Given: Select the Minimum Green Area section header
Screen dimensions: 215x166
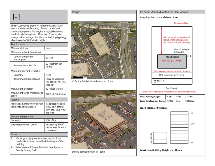Looking at the screenshot, I should [39, 116].
